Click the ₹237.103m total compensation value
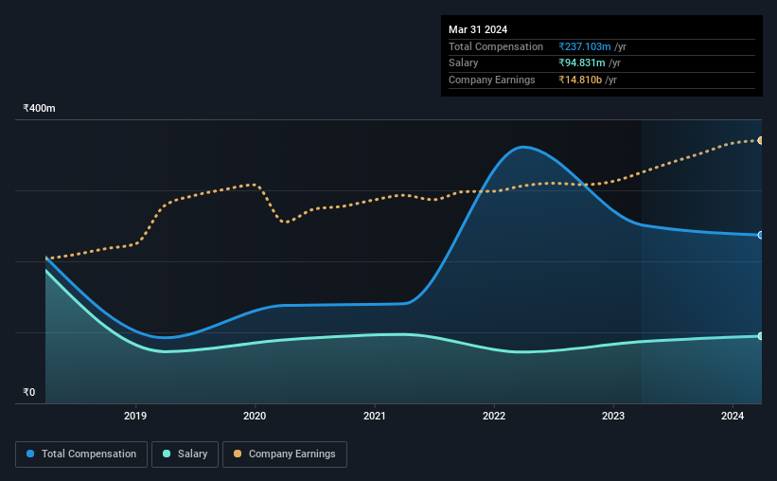This screenshot has height=481, width=777. (x=585, y=46)
